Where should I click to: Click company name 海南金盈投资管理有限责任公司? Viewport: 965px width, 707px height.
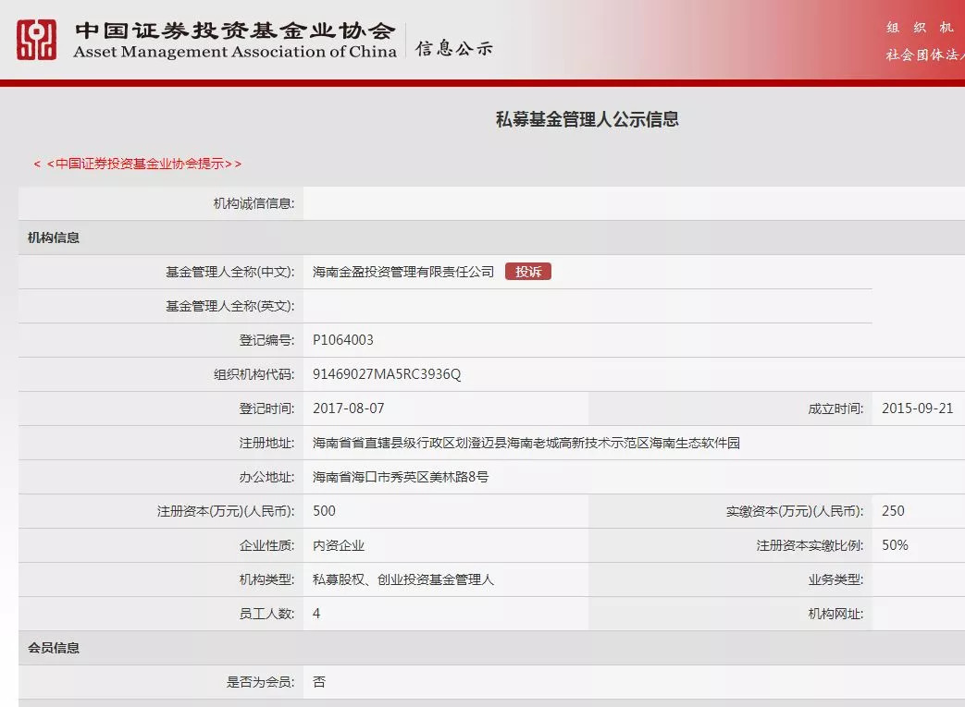[403, 272]
